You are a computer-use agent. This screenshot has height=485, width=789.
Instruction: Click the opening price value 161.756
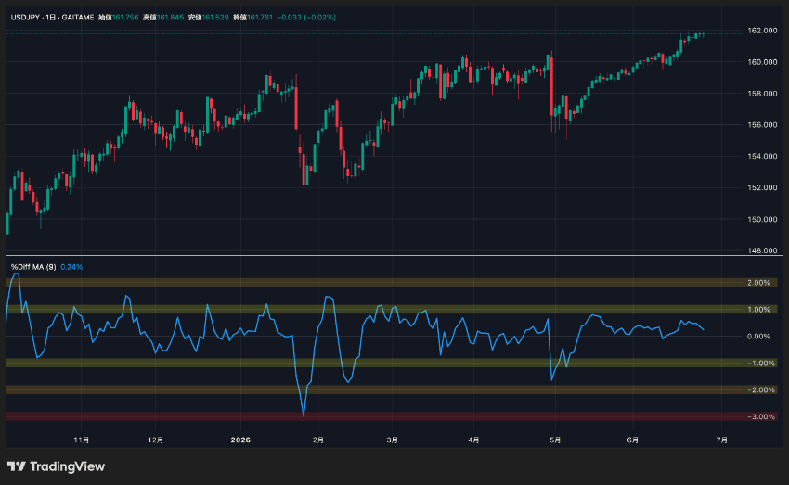point(125,17)
